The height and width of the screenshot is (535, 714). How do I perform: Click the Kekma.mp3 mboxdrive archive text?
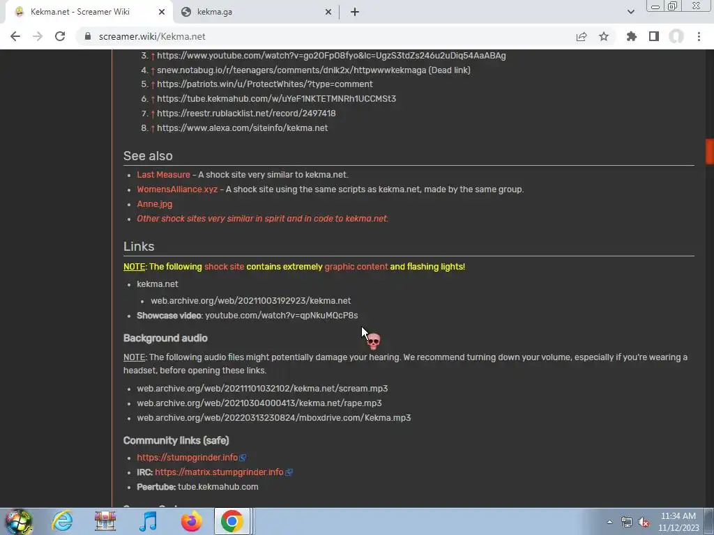(273, 418)
